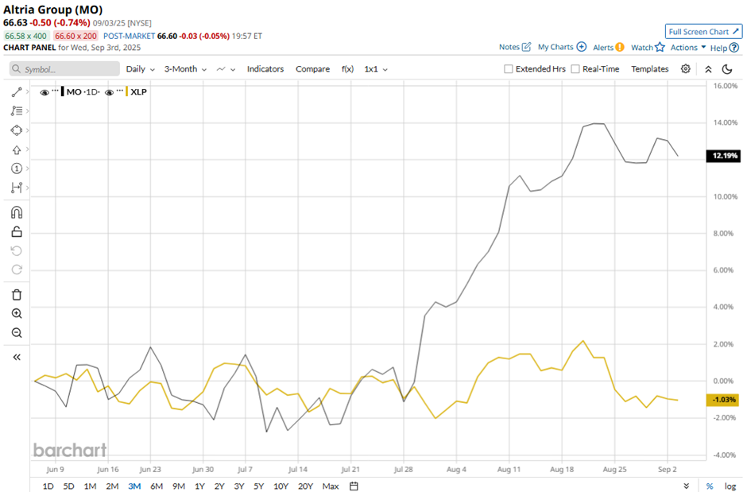Open the Actions dropdown menu

pyautogui.click(x=688, y=47)
